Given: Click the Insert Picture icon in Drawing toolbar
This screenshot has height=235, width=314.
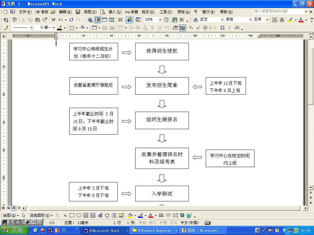Looking at the screenshot, I should pos(121,215).
